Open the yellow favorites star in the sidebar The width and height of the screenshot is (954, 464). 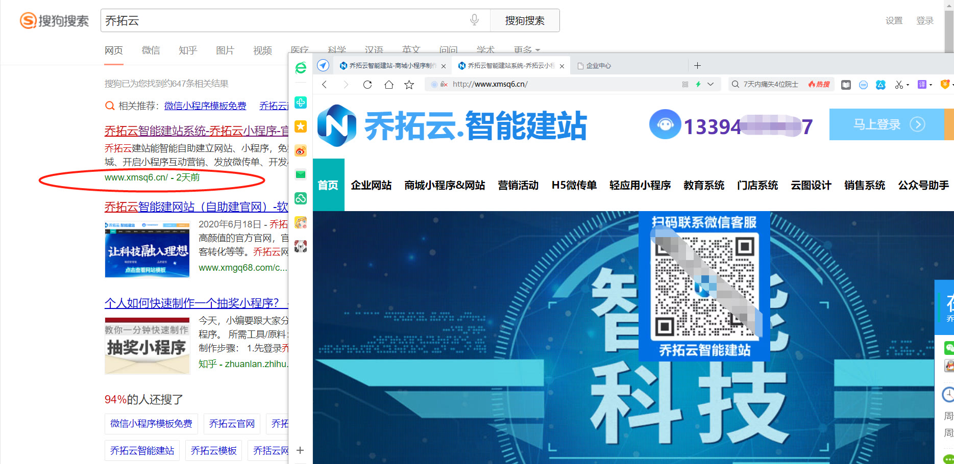tap(300, 126)
